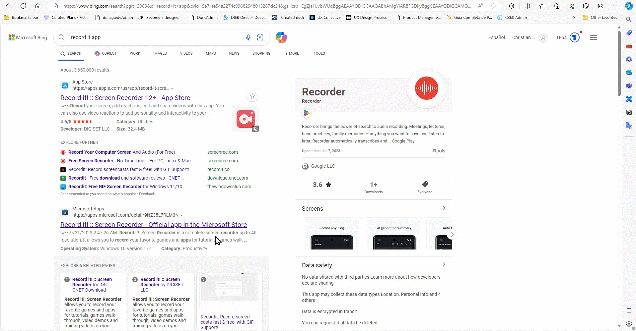
Task: Open the Microsoft Store official app result
Action: point(154,225)
